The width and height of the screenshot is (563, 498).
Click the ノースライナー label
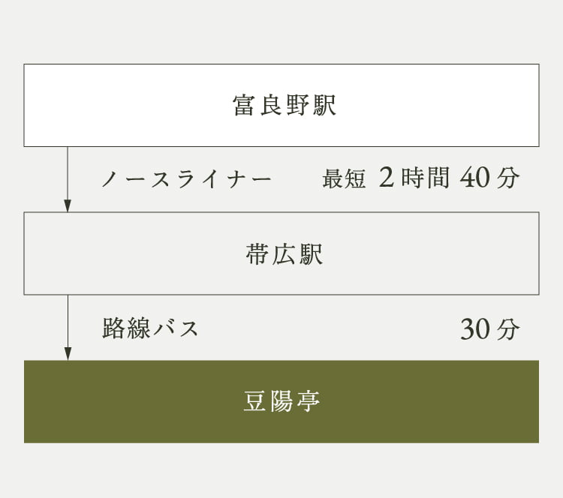(x=186, y=178)
